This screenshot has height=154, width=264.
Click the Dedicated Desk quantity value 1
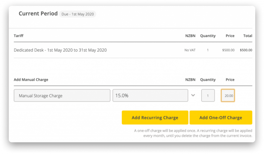208,50
